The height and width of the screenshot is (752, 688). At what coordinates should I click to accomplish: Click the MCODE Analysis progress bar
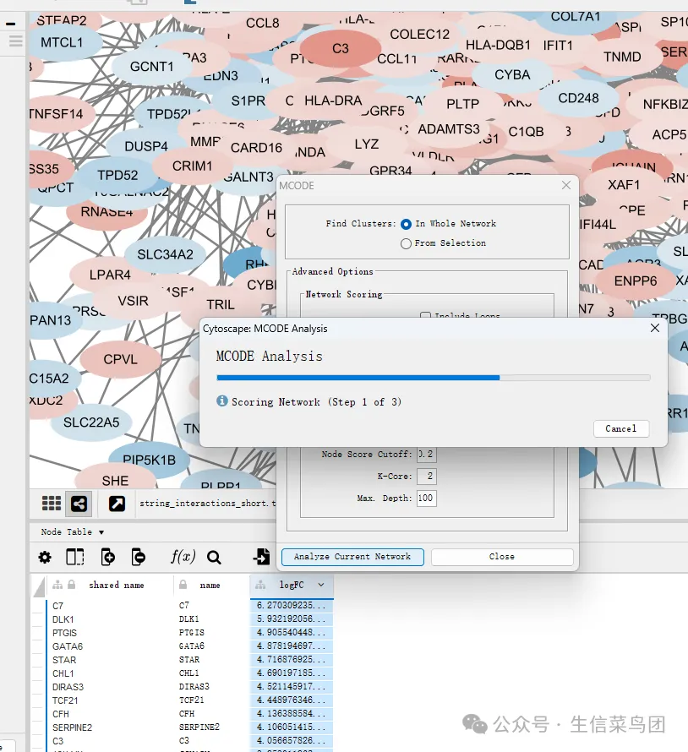coord(433,378)
